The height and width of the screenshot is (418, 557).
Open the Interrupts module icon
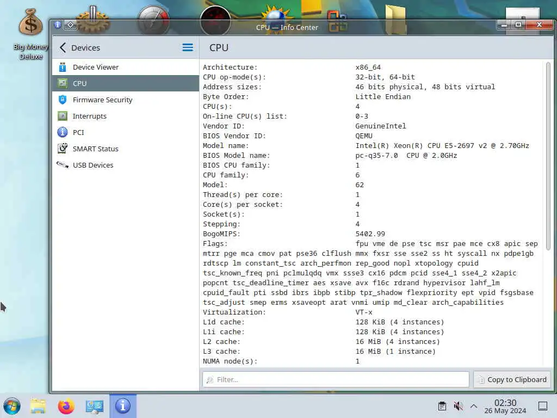pos(63,116)
